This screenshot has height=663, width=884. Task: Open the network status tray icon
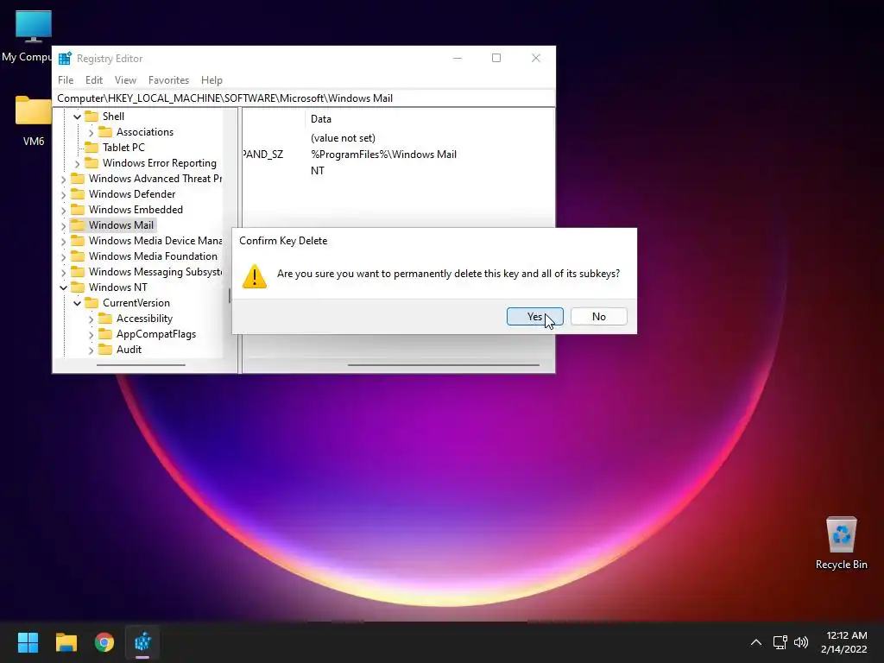tap(780, 642)
